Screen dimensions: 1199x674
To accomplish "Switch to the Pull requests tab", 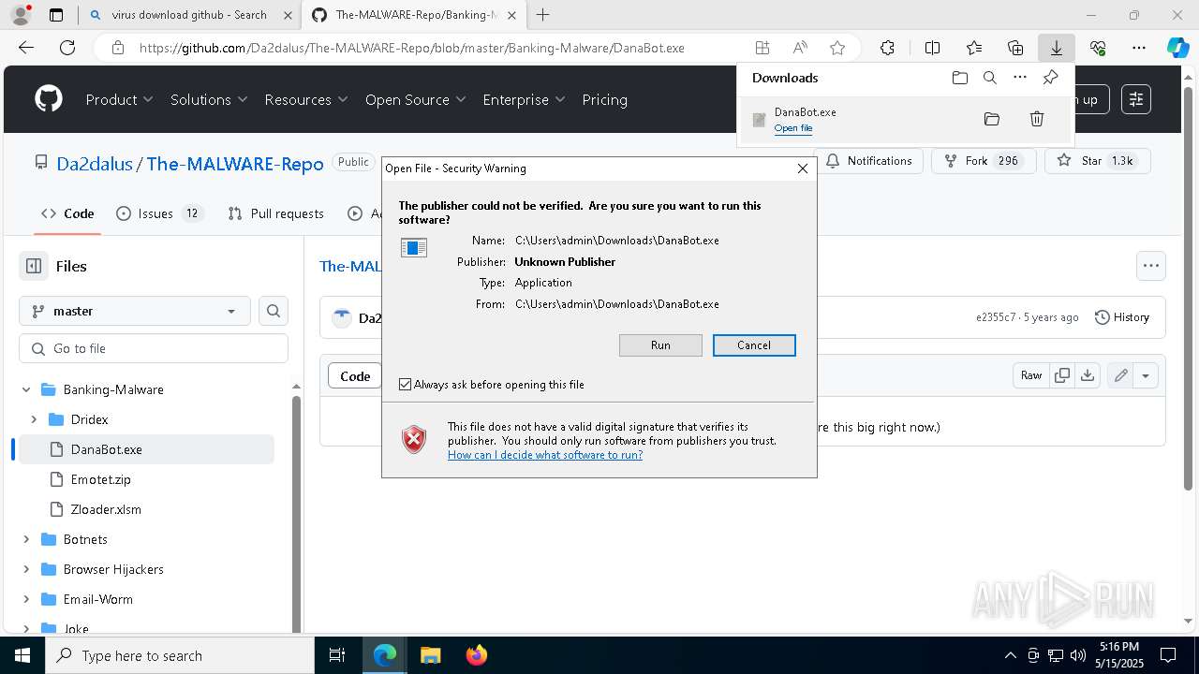I will (276, 213).
